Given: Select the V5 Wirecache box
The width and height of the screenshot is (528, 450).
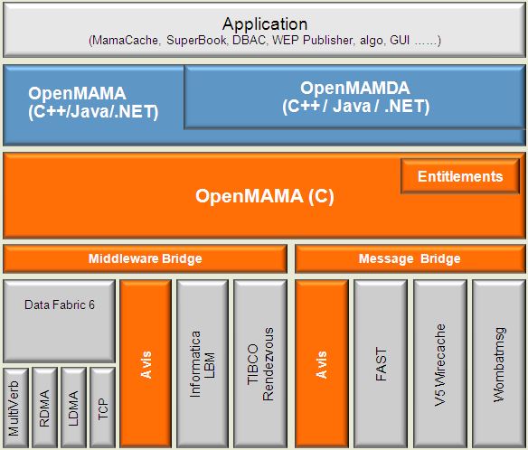Looking at the screenshot, I should pos(440,364).
